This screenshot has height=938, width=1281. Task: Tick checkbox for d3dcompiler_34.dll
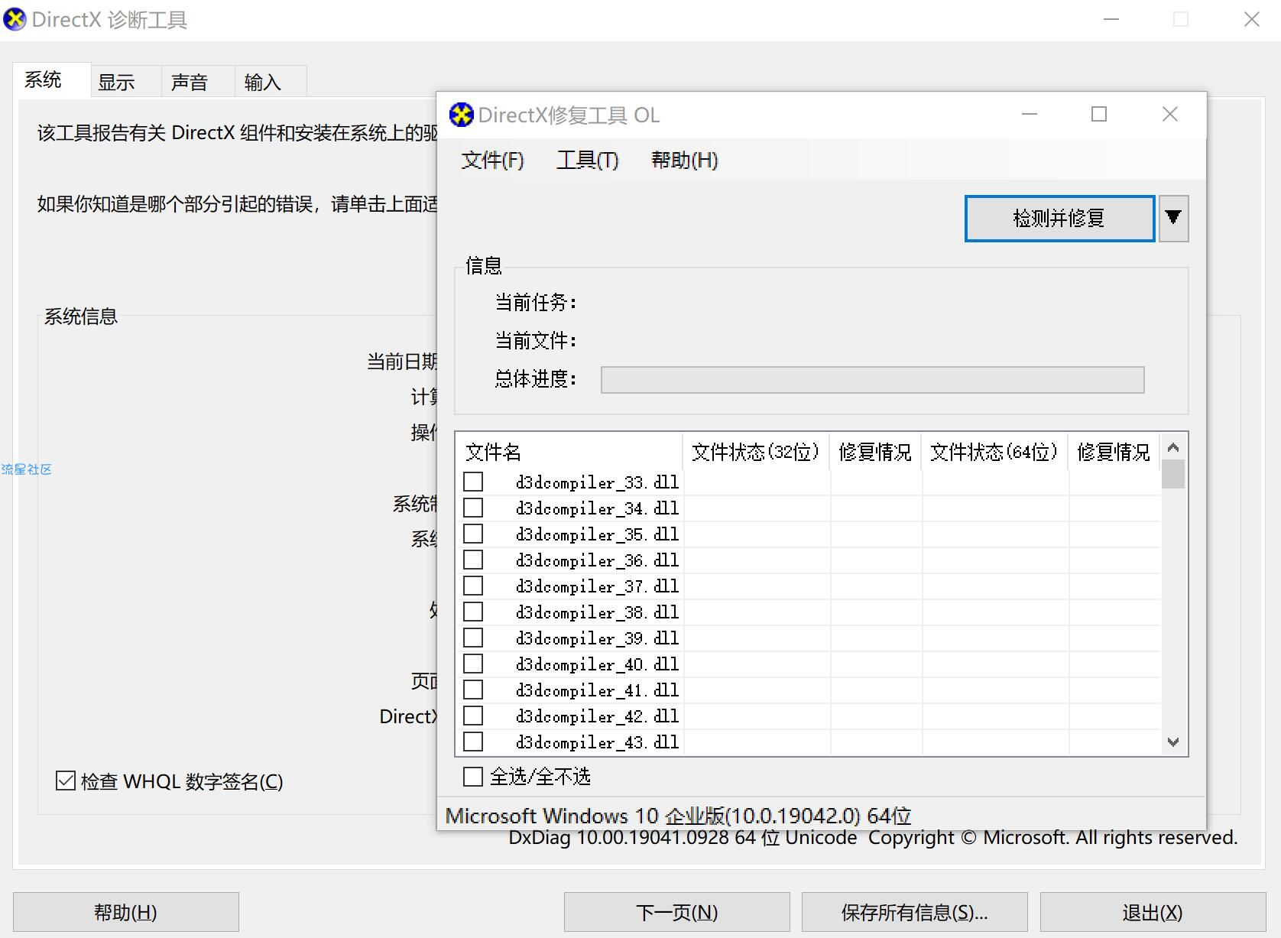(473, 508)
